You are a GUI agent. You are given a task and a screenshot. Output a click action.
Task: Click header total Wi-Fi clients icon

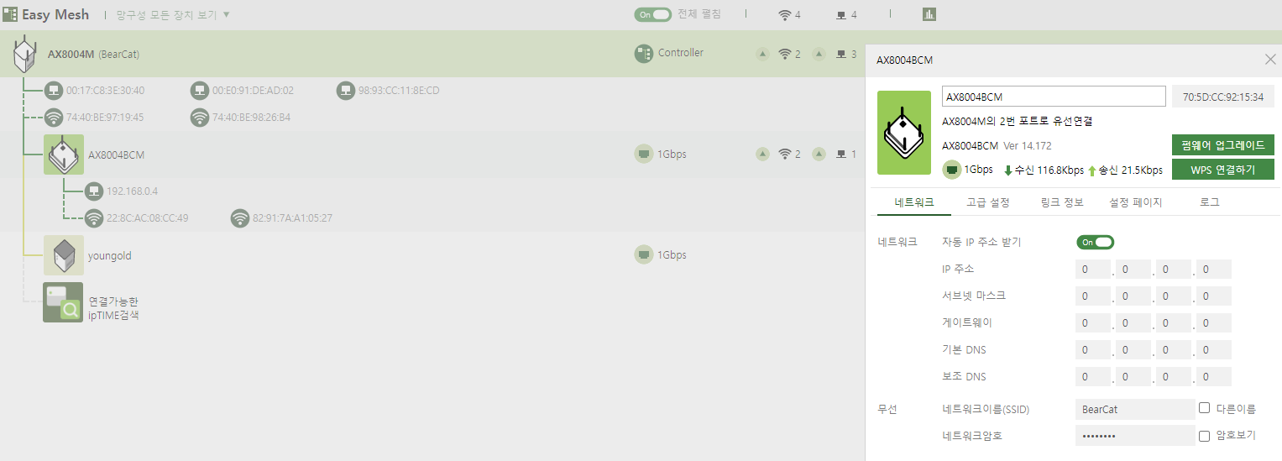(x=785, y=15)
